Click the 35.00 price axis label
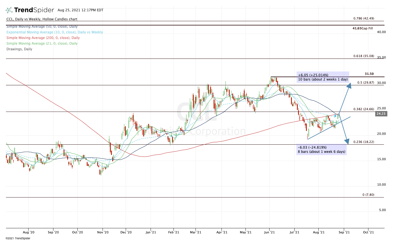This screenshot has width=393, height=241. [381, 57]
